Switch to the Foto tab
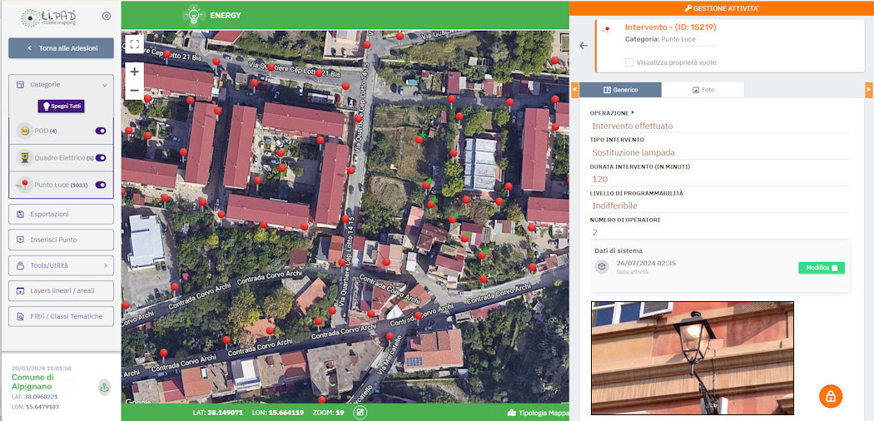 coord(703,90)
